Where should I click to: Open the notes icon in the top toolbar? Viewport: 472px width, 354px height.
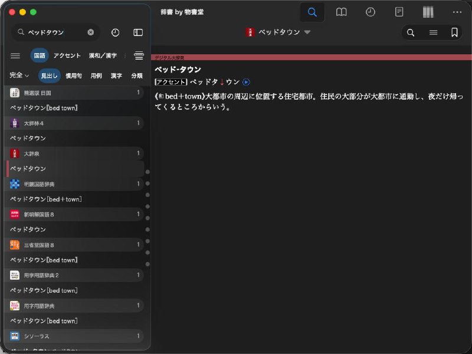tap(399, 12)
